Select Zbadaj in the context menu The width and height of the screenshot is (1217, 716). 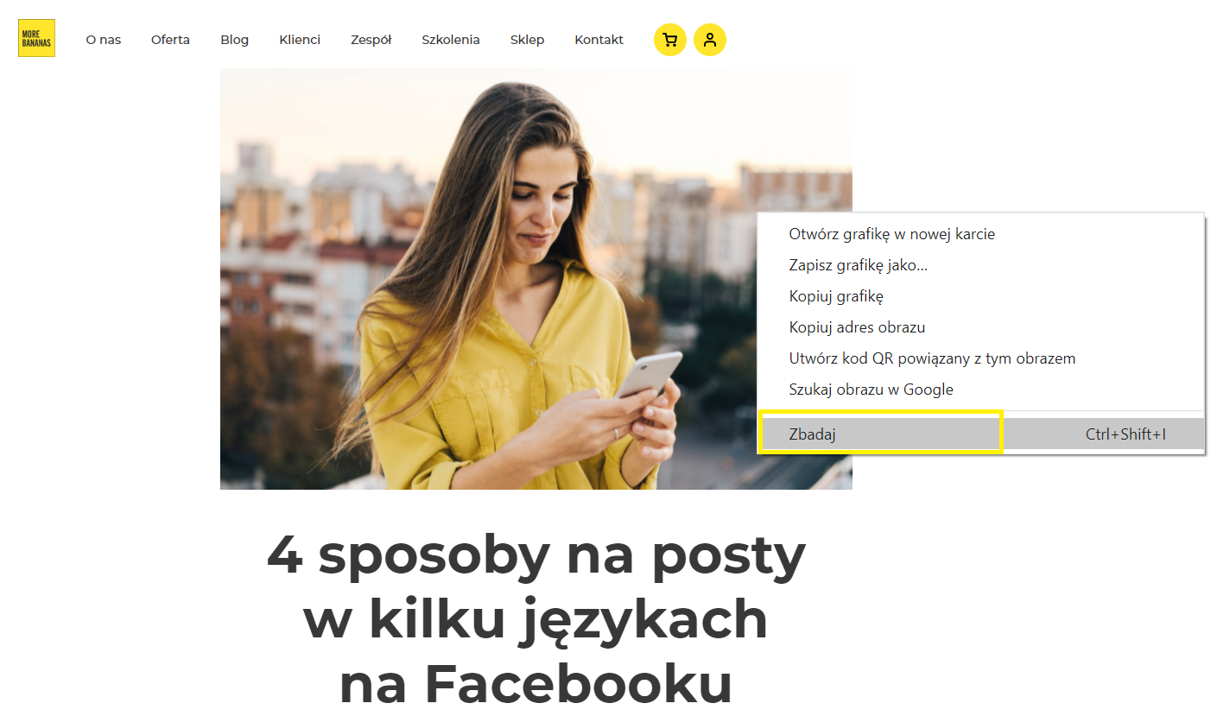coord(980,434)
